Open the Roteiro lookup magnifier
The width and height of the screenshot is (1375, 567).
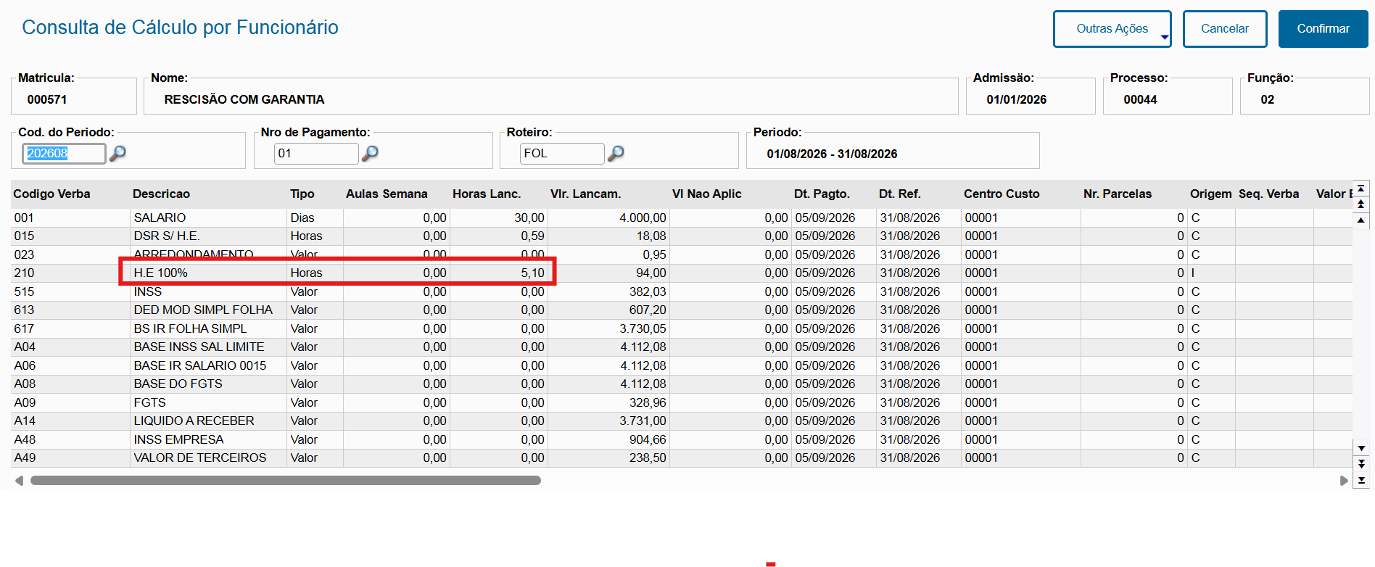[616, 153]
